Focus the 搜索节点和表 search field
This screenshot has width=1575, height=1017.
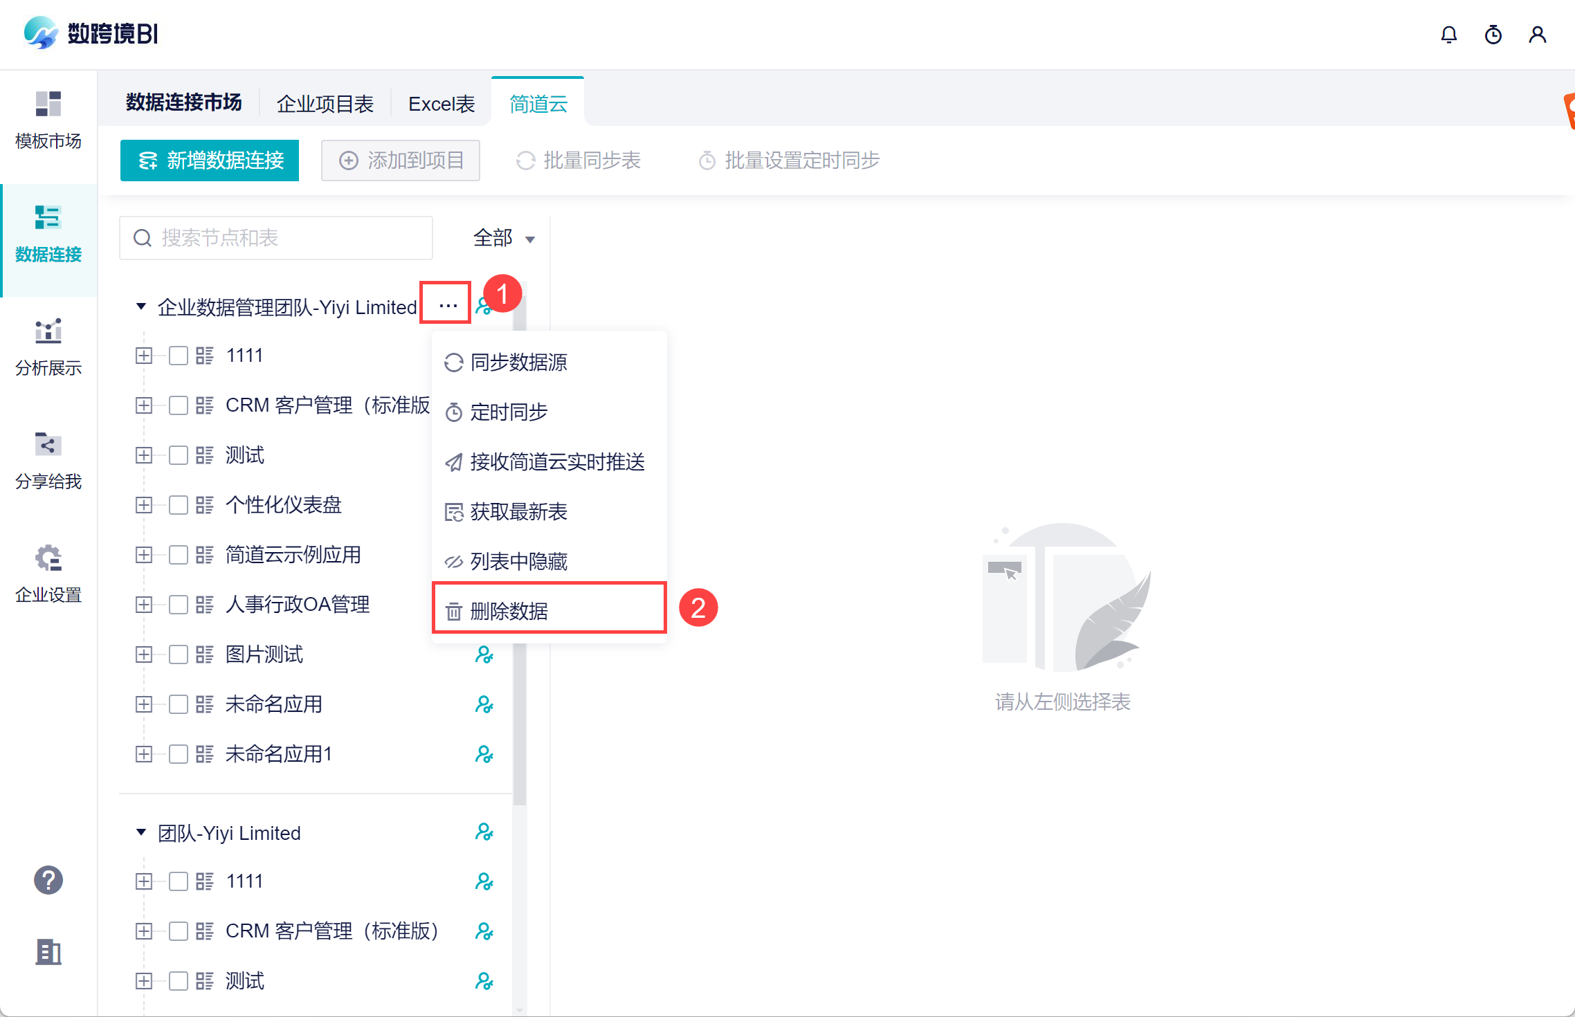coord(277,238)
